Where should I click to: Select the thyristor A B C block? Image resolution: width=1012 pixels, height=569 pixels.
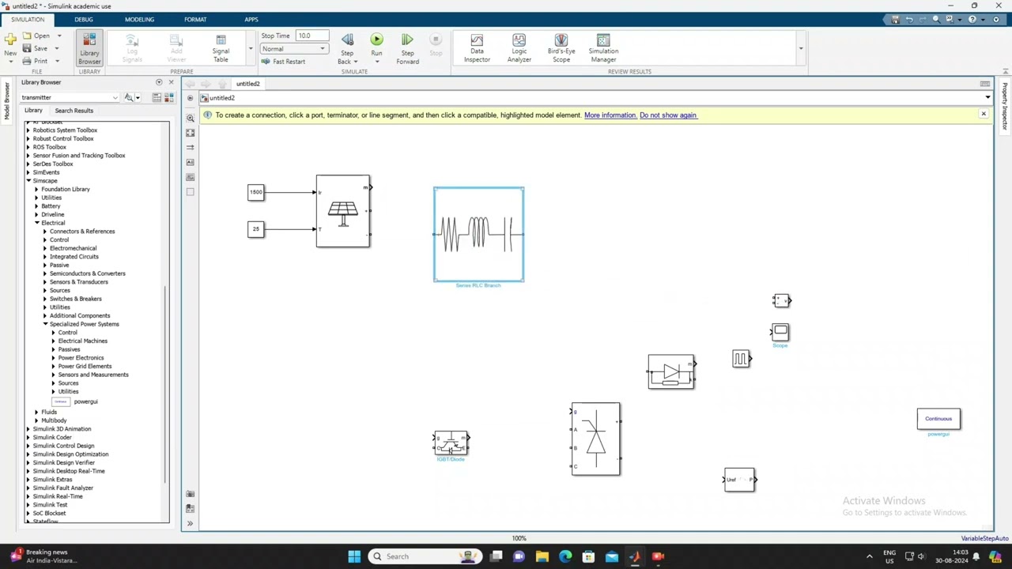pos(596,439)
